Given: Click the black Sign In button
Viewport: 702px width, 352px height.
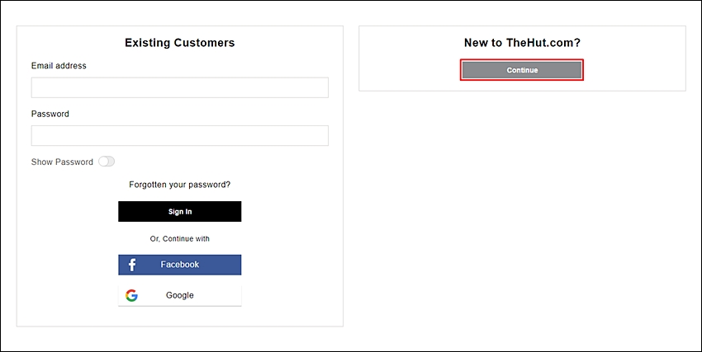Looking at the screenshot, I should click(179, 211).
